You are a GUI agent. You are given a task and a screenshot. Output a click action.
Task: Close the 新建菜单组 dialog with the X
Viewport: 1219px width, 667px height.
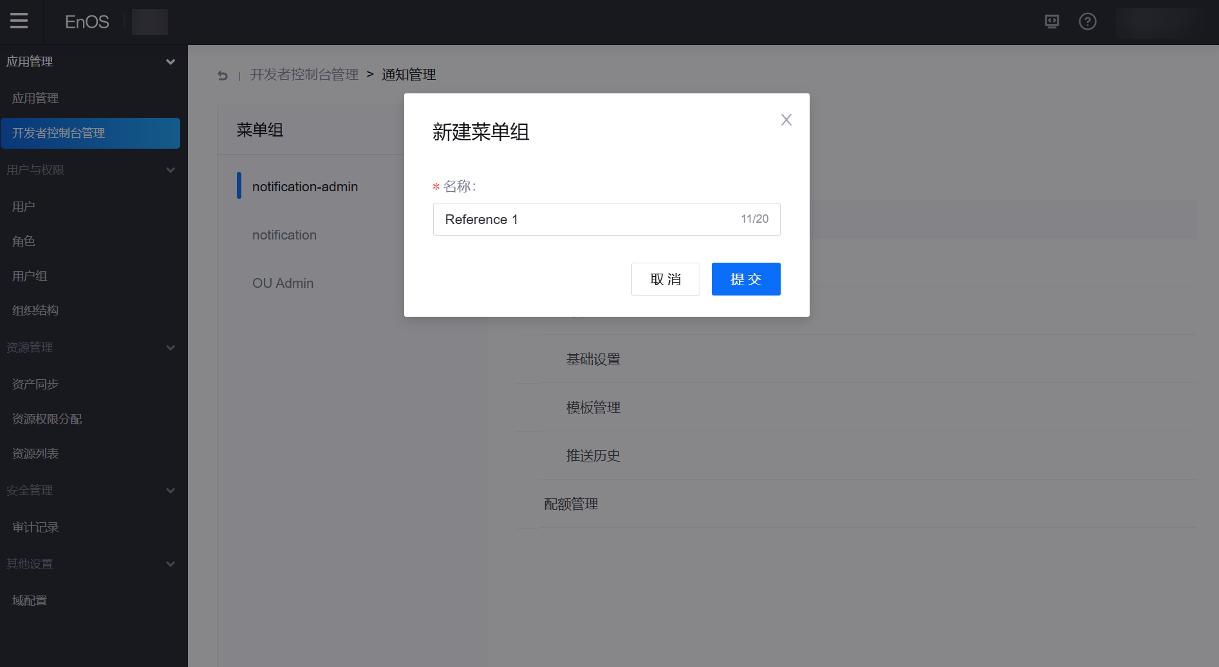pyautogui.click(x=786, y=120)
